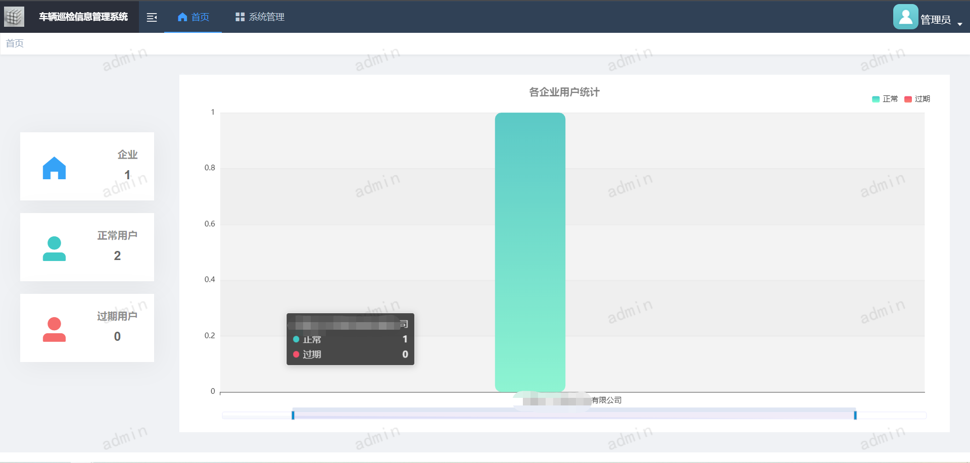Select the 过期用户 count label
970x463 pixels.
pyautogui.click(x=117, y=316)
